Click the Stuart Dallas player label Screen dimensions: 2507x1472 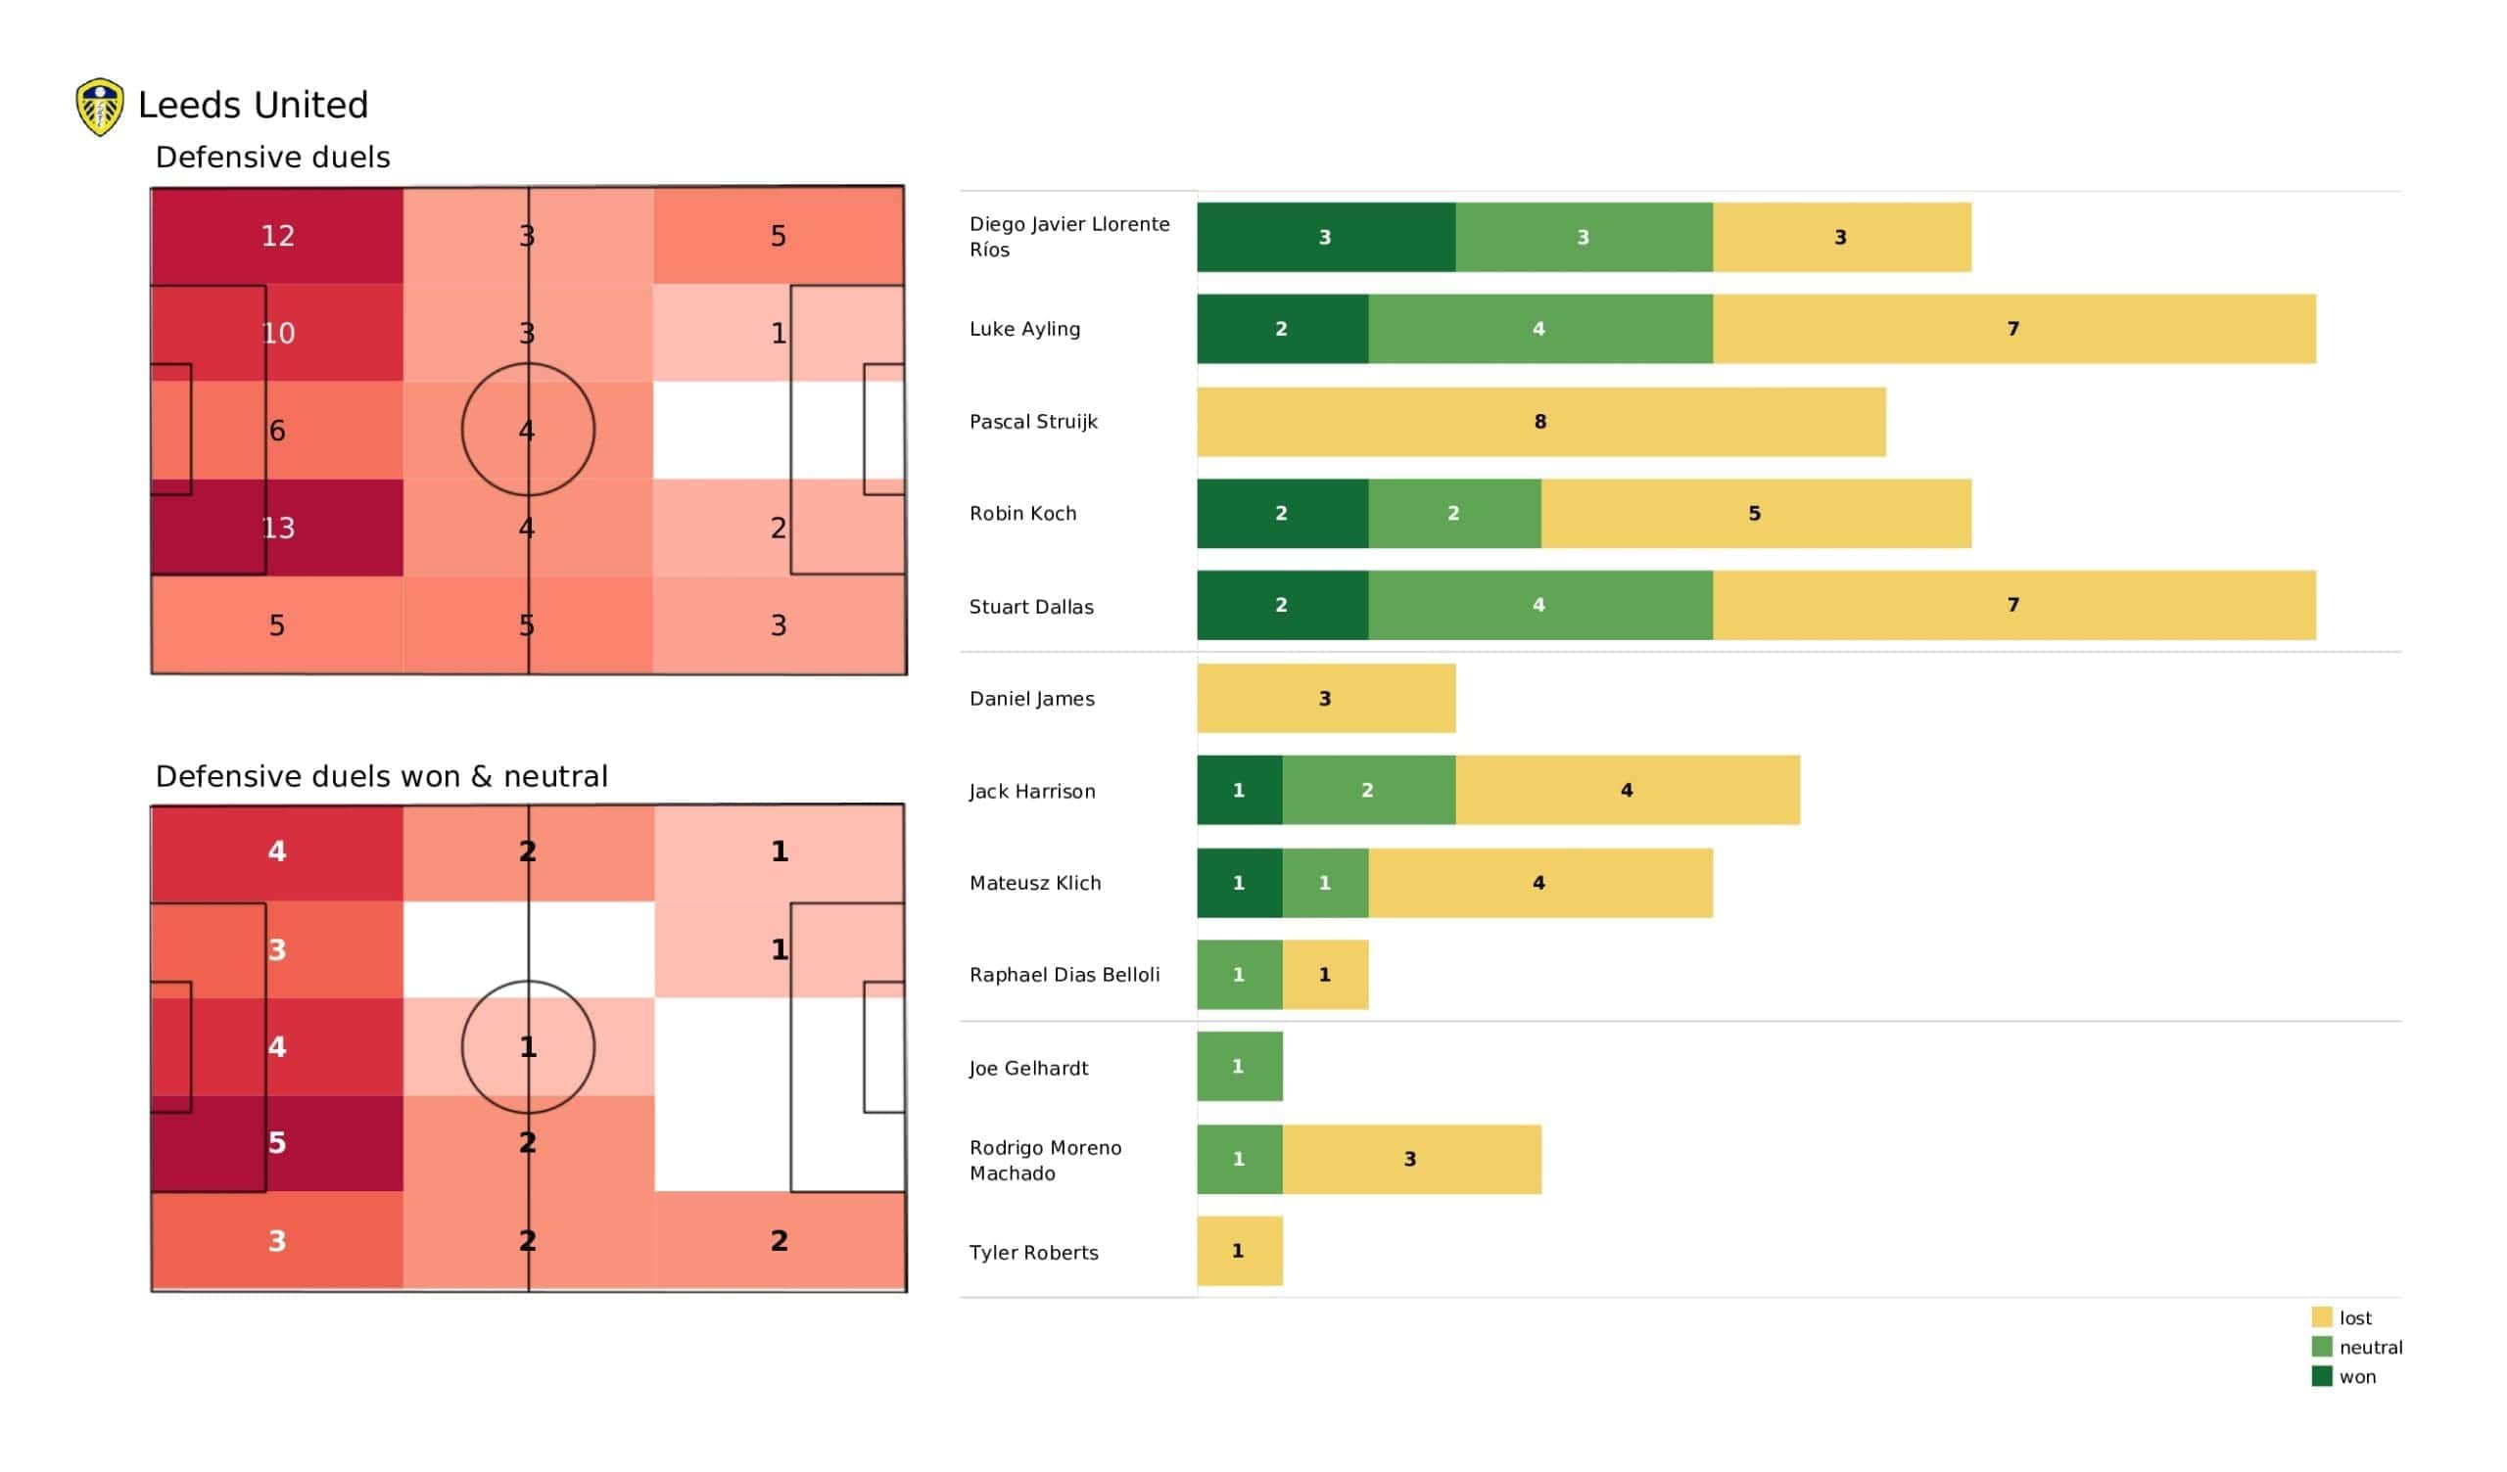point(1031,607)
